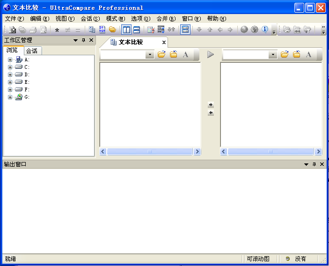Viewport: 329px width, 266px height.
Task: Click merge left arrow button between panes
Action: pyautogui.click(x=211, y=113)
